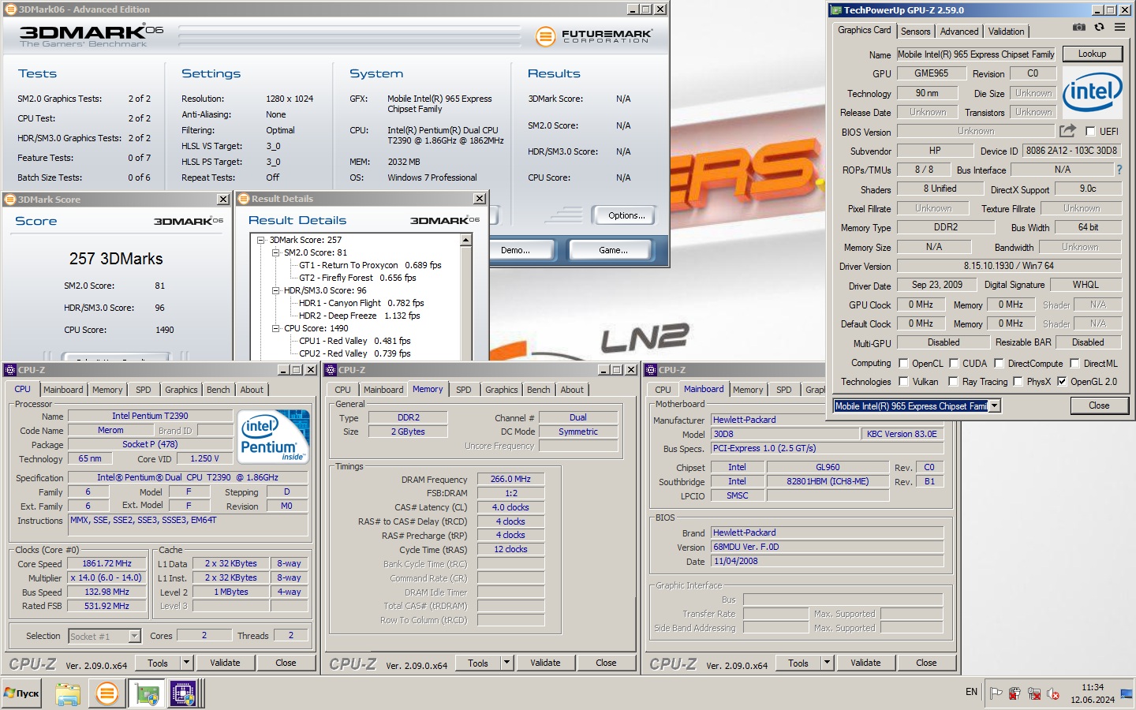1136x710 pixels.
Task: Click the Intel logo in GPU-Z
Action: point(1093,92)
